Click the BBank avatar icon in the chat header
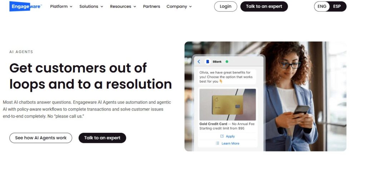Viewport: 366px width, 170px height. [208, 62]
